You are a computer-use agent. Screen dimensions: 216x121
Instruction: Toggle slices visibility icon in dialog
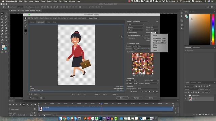(x=26, y=34)
